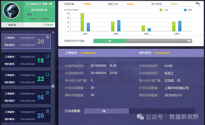The height and width of the screenshot is (125, 205).
Task: Click planned end time 2018/05/05 22:30
Action: [x=104, y=73]
